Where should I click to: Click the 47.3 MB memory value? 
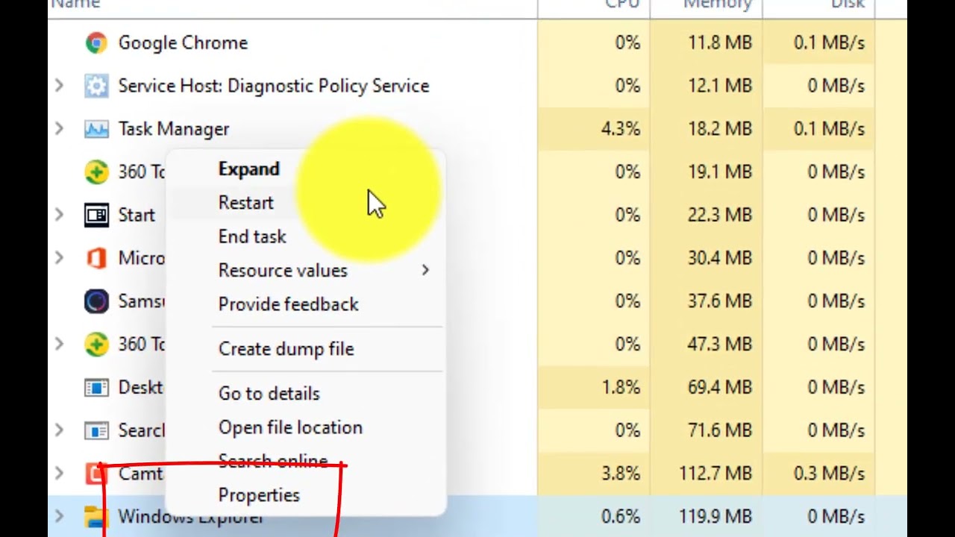[x=720, y=345]
